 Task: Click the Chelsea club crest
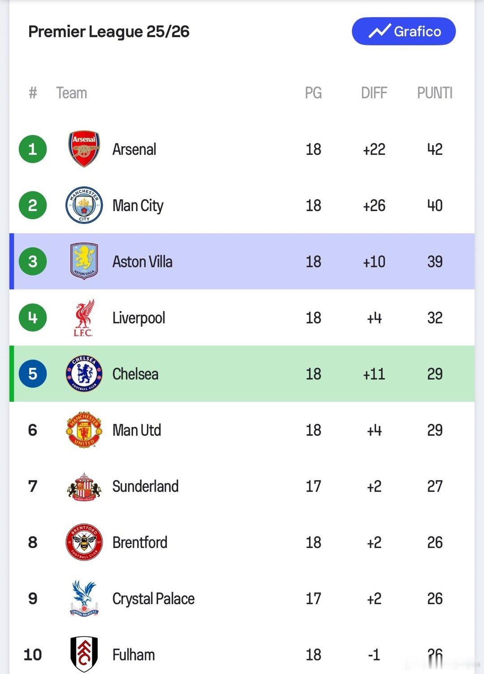coord(84,374)
